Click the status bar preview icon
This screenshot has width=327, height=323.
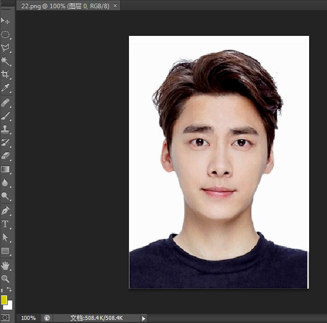pos(47,318)
